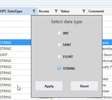Enable the UINT data type checkbox

pyautogui.click(x=59, y=45)
